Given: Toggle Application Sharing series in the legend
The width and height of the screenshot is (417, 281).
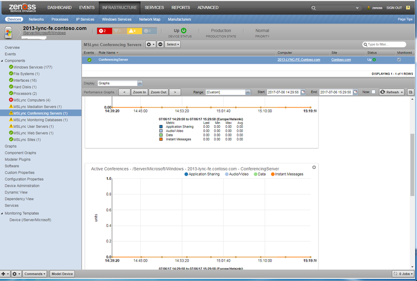Looking at the screenshot, I should 202,174.
